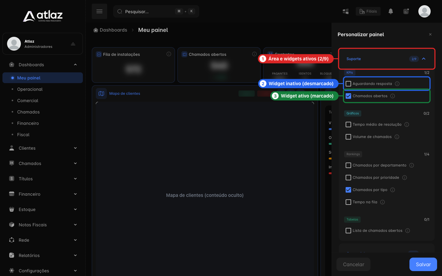This screenshot has height=276, width=442.
Task: Click the Windows logo icon in header
Action: pyautogui.click(x=346, y=11)
